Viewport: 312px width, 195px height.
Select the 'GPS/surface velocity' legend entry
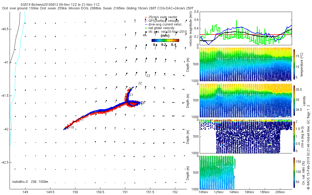(x=164, y=21)
